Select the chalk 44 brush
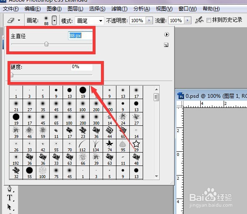Viewport: 247px width, 214px height. (109, 132)
